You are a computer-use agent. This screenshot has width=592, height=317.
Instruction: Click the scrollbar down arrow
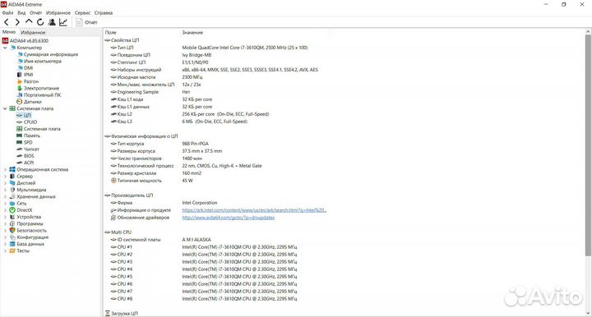tap(588, 313)
